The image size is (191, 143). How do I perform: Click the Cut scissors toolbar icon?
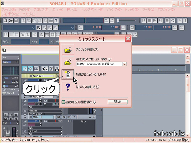click(x=23, y=20)
